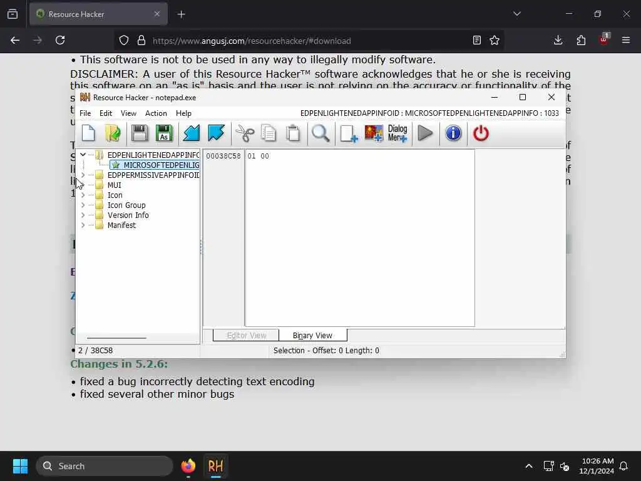Open the Help menu
This screenshot has height=481, width=641.
pyautogui.click(x=183, y=113)
